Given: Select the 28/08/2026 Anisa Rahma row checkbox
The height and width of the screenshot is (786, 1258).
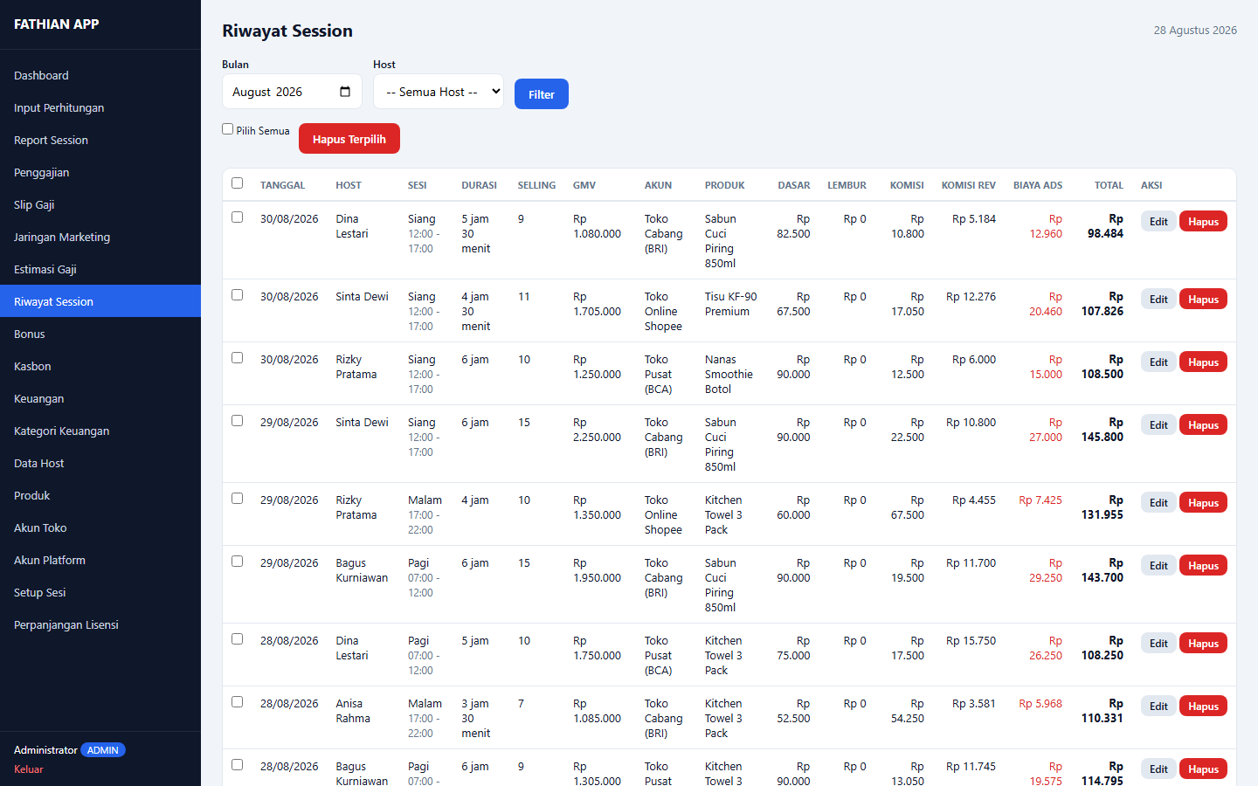Looking at the screenshot, I should pos(237,701).
